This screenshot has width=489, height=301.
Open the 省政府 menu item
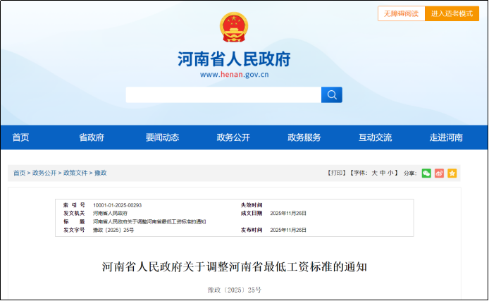92,137
